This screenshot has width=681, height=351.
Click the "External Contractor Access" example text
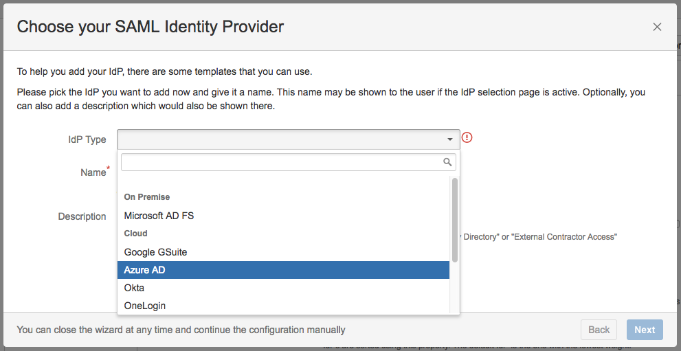coord(565,237)
